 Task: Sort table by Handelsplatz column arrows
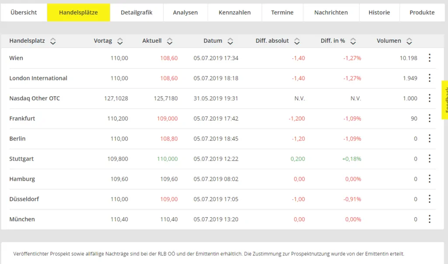(53, 41)
